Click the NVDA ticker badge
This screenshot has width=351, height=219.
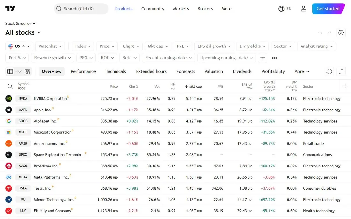23,98
